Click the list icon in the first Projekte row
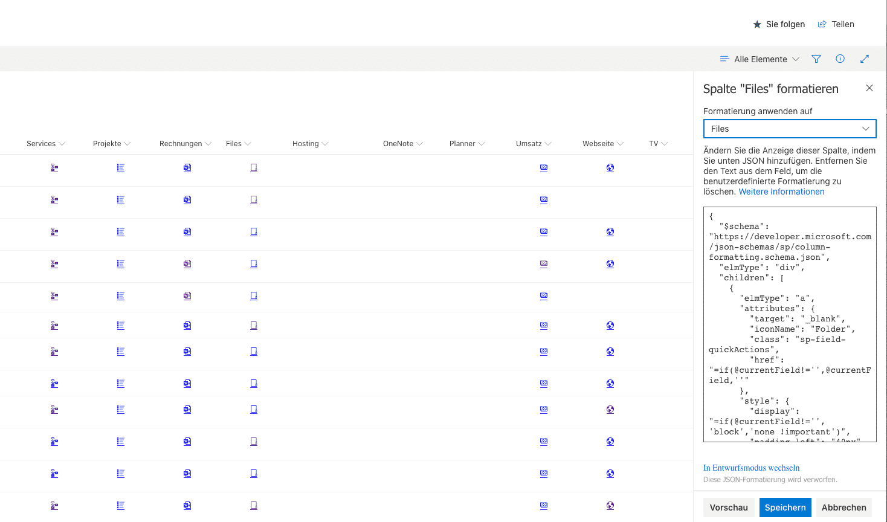Viewport: 887px width, 522px height. 120,167
